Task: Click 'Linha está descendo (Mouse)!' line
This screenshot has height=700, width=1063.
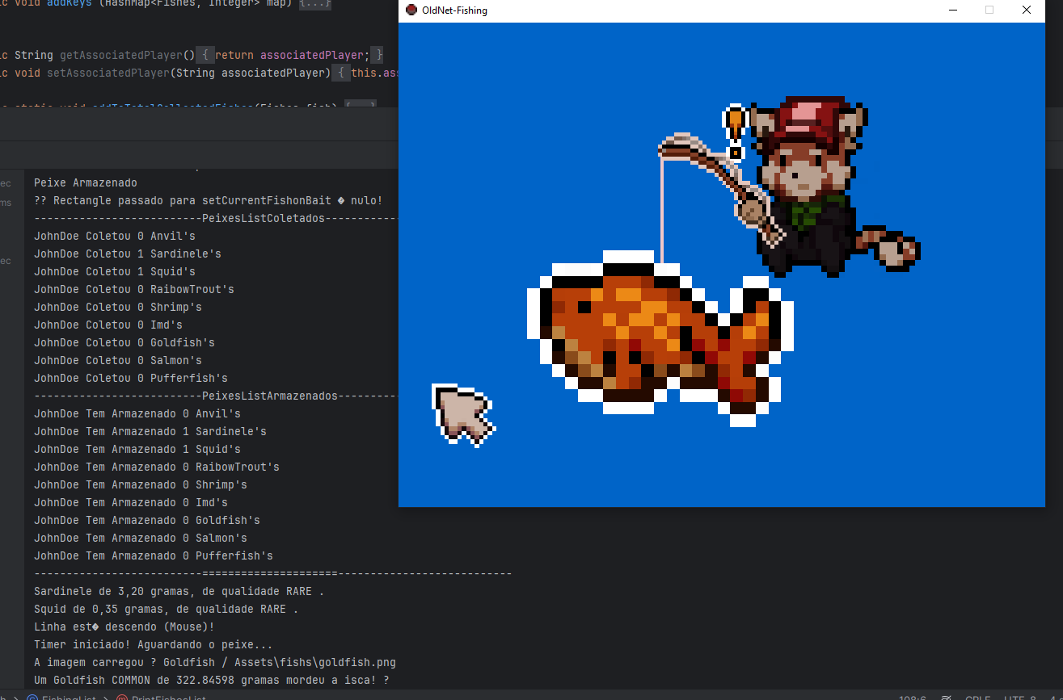Action: [124, 627]
